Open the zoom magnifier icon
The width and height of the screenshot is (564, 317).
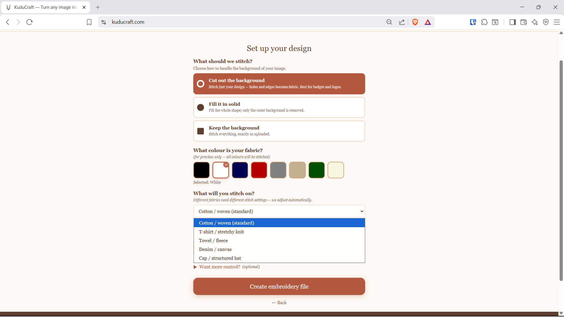click(x=389, y=22)
